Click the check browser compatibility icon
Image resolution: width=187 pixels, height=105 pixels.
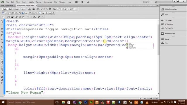[x=46, y=9]
